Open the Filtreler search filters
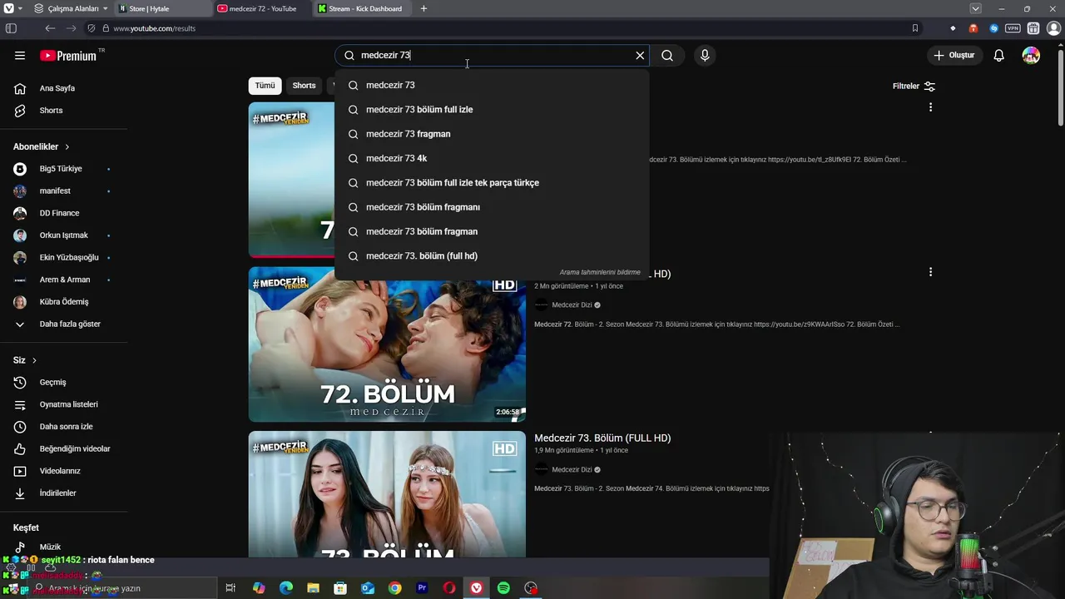1065x599 pixels. click(914, 87)
